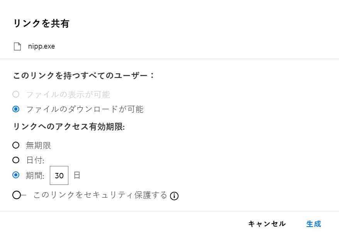Select the 期間 radio button
339x237 pixels.
[16, 175]
